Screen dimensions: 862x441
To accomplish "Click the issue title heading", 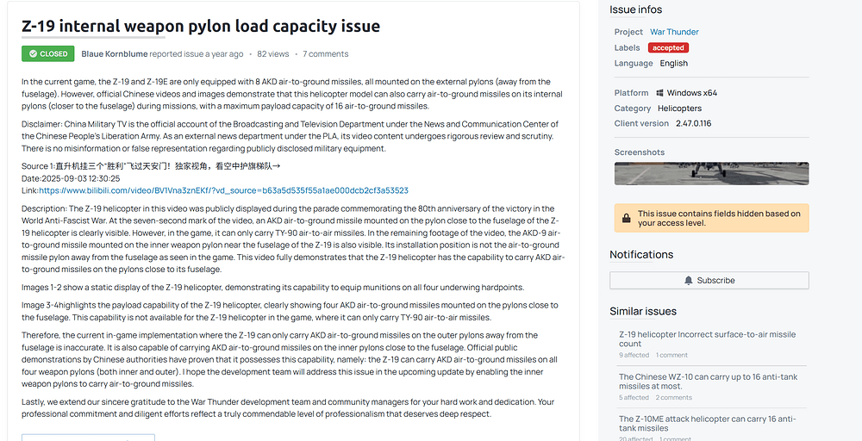I will coord(201,26).
